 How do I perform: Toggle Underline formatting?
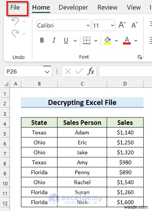coord(66,41)
